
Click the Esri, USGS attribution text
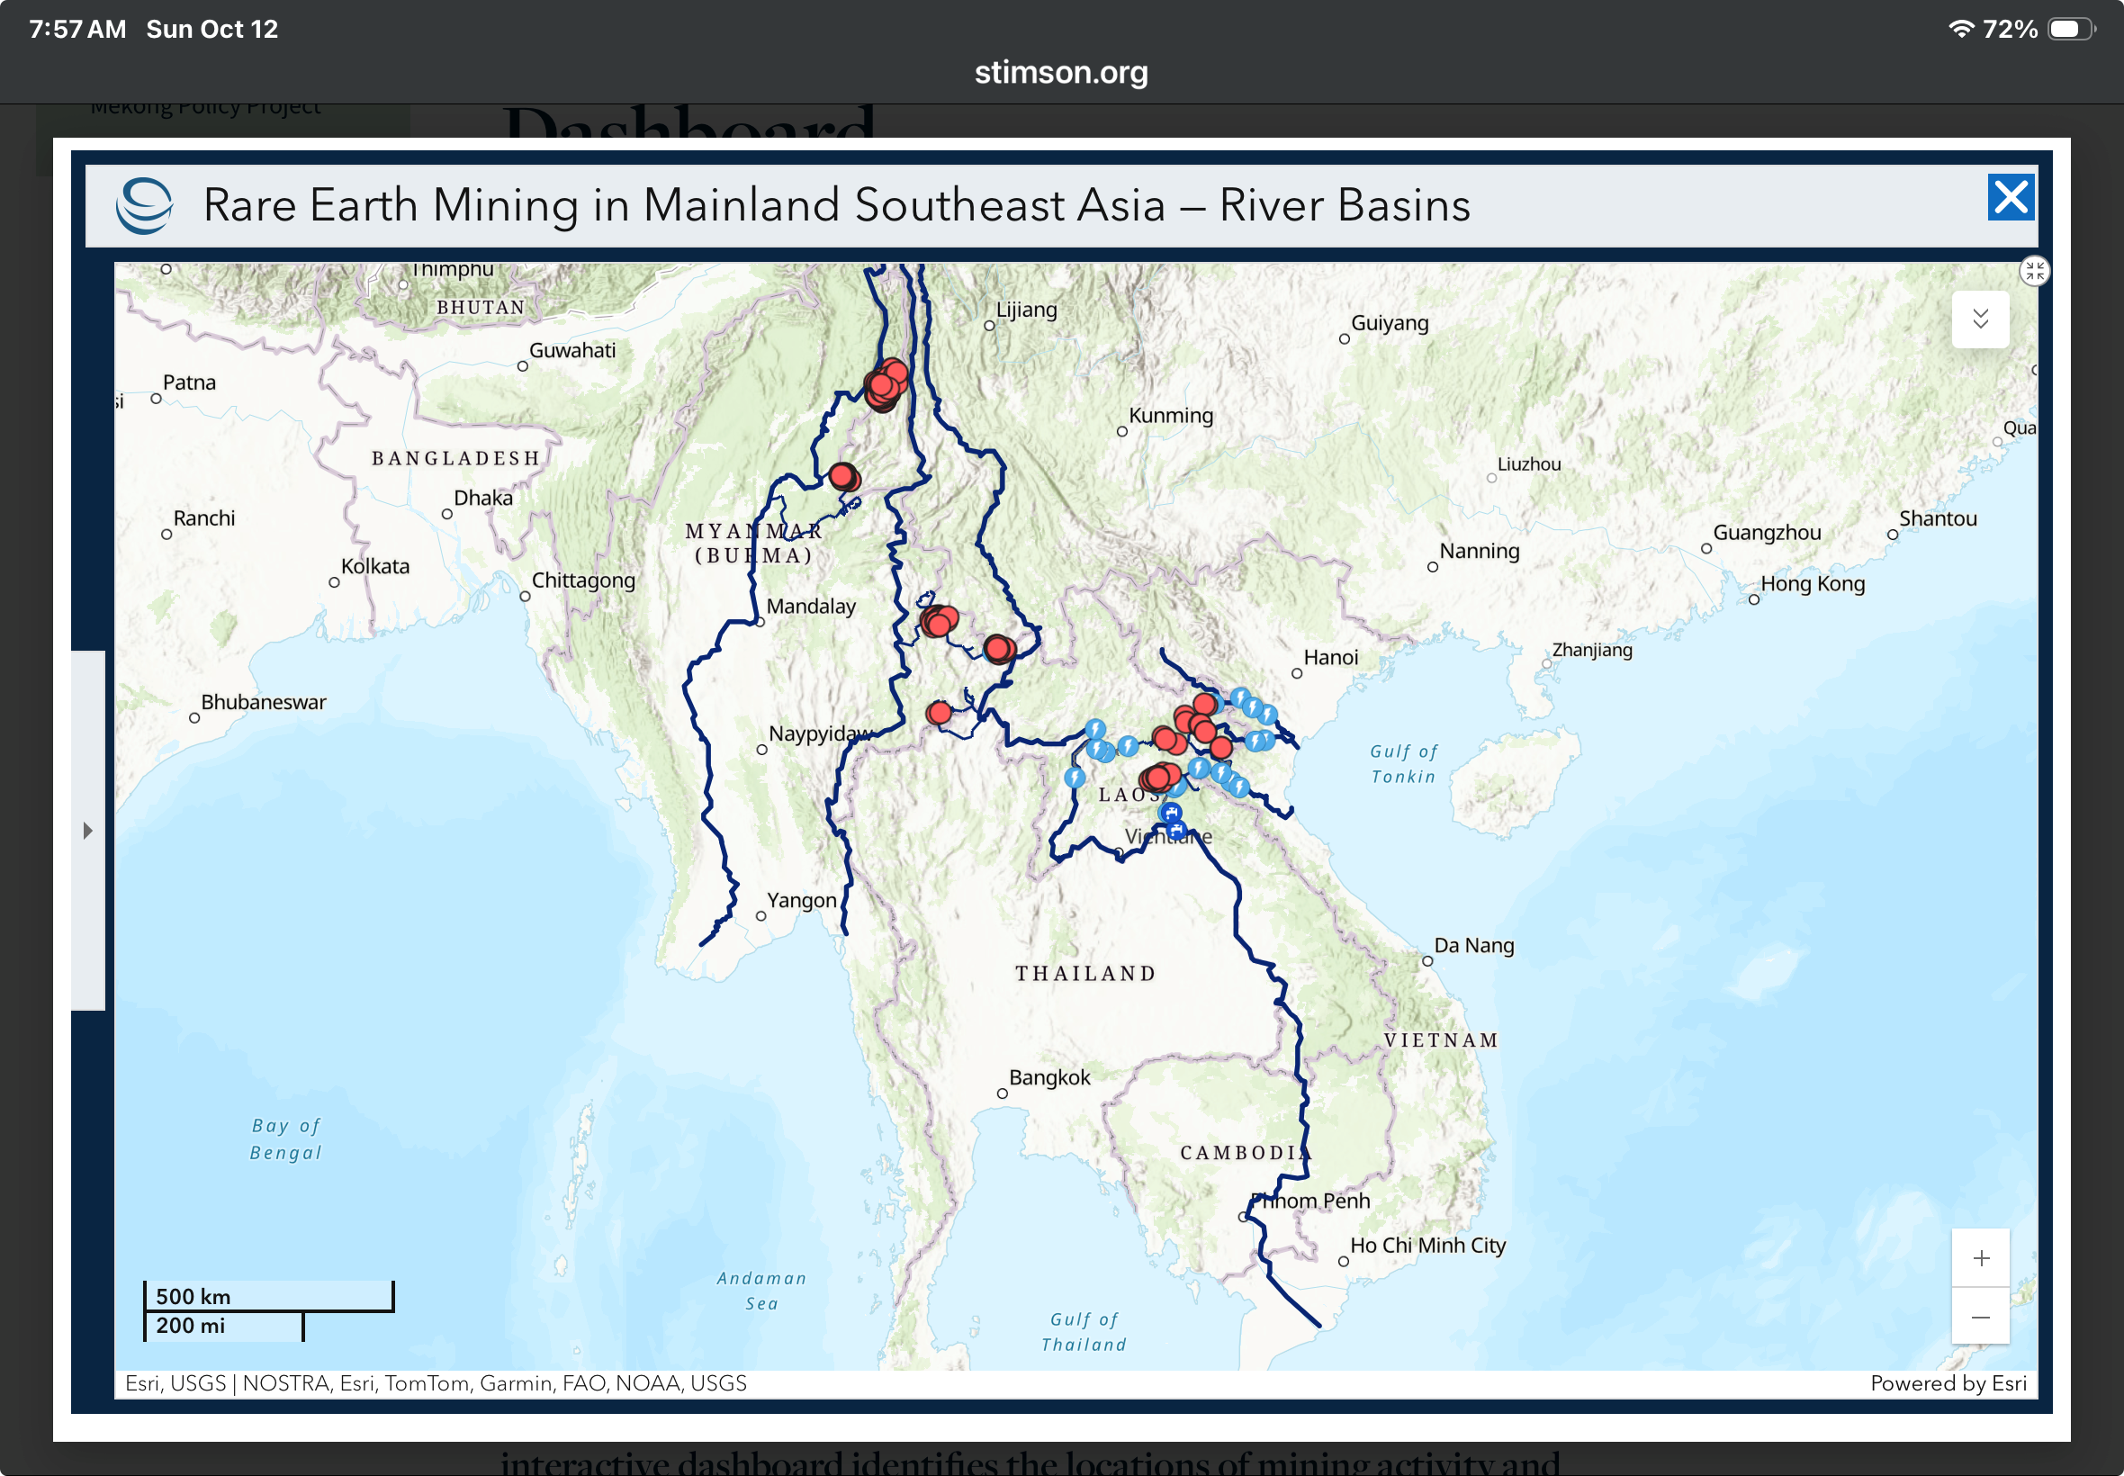(x=175, y=1382)
